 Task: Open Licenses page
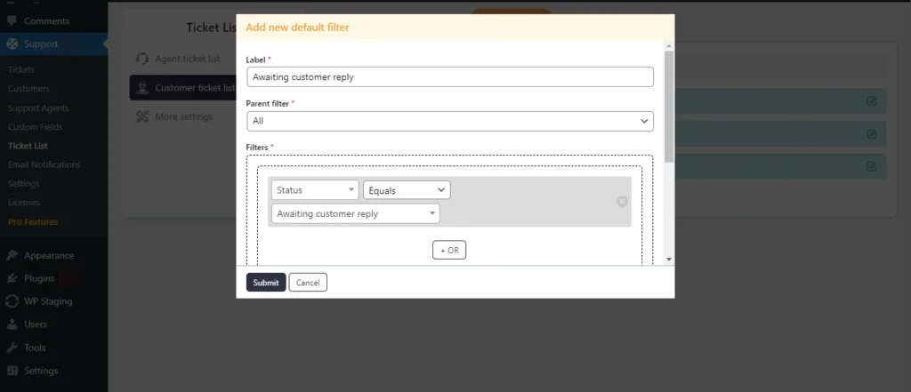point(24,203)
